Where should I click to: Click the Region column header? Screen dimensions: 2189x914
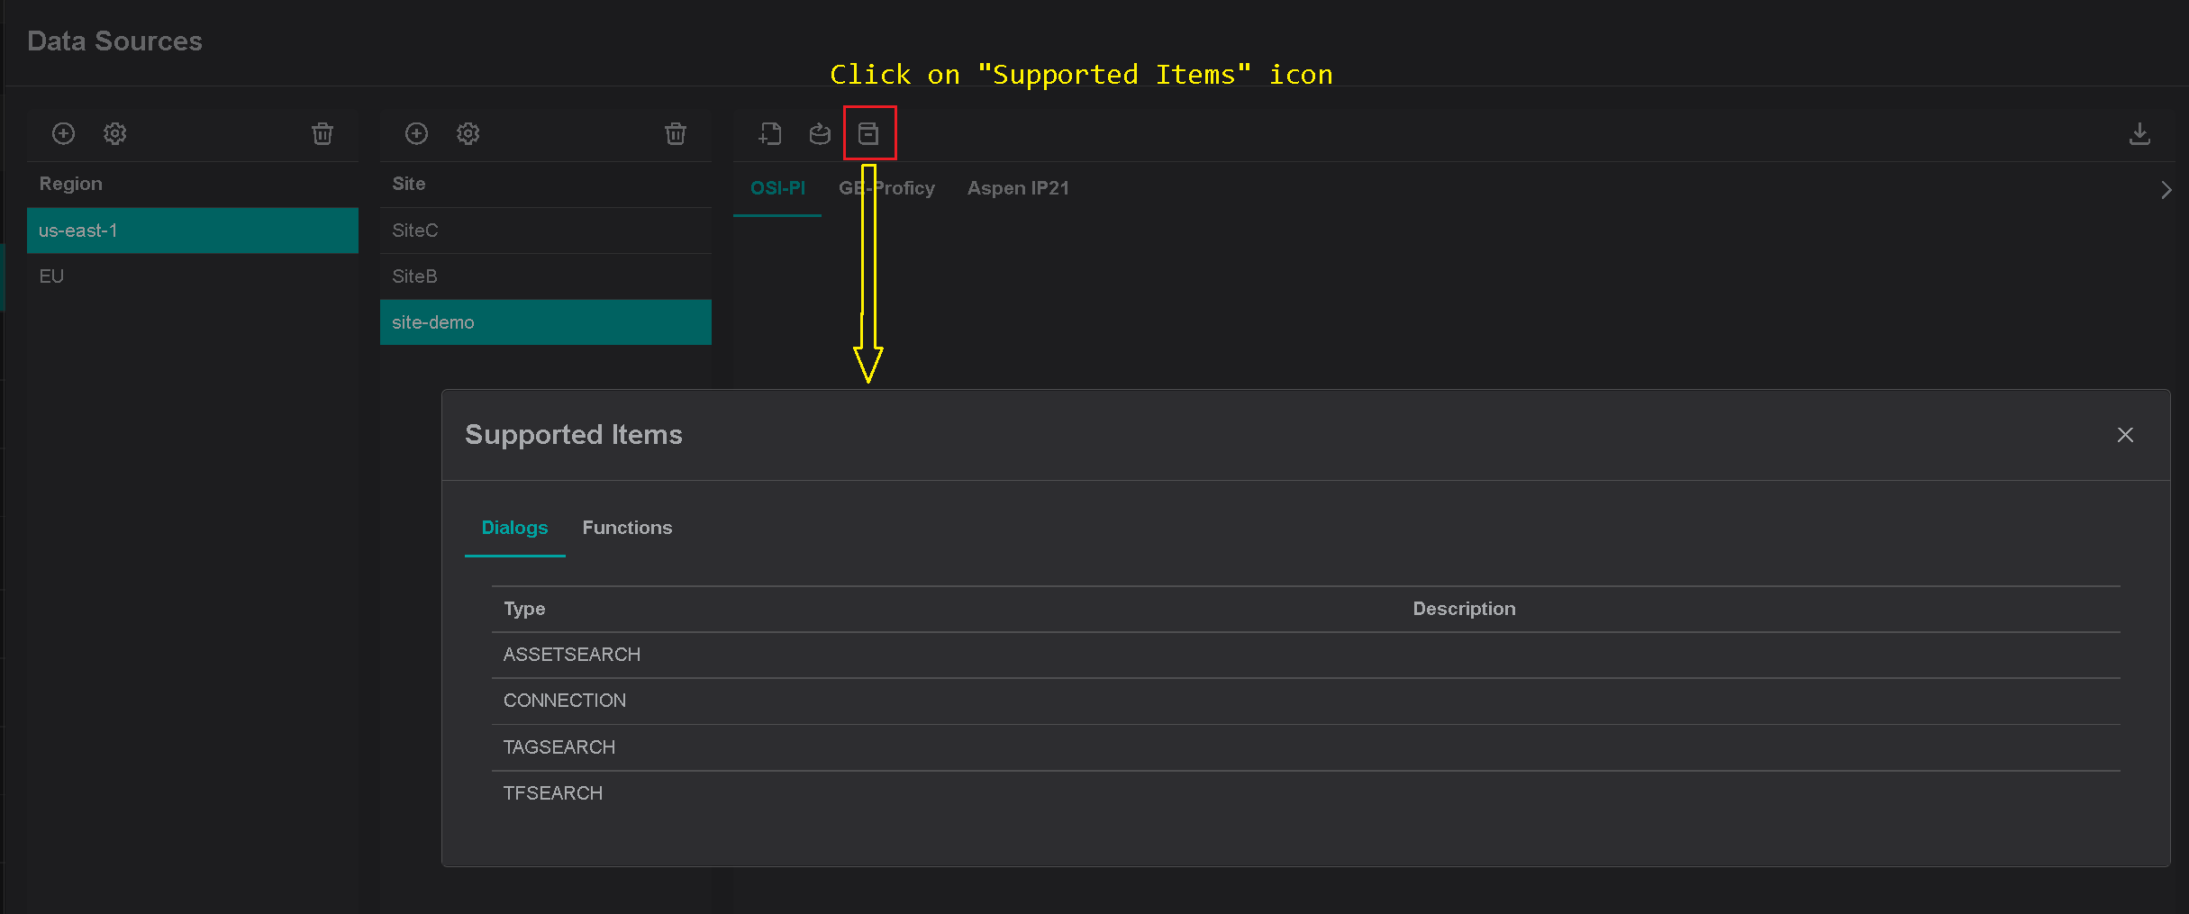70,184
